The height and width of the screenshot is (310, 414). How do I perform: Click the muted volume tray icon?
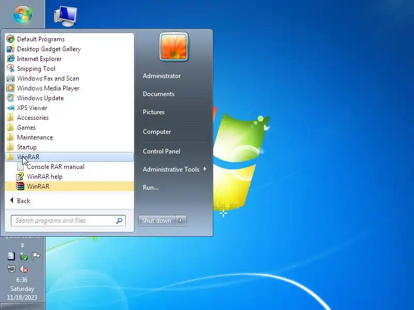click(23, 269)
